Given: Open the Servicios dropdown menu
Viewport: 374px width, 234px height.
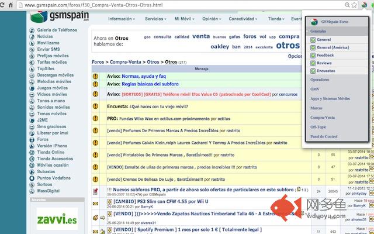Looking at the screenshot, I should (155, 19).
